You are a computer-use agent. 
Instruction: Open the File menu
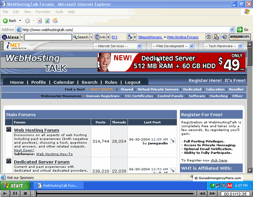point(5,12)
